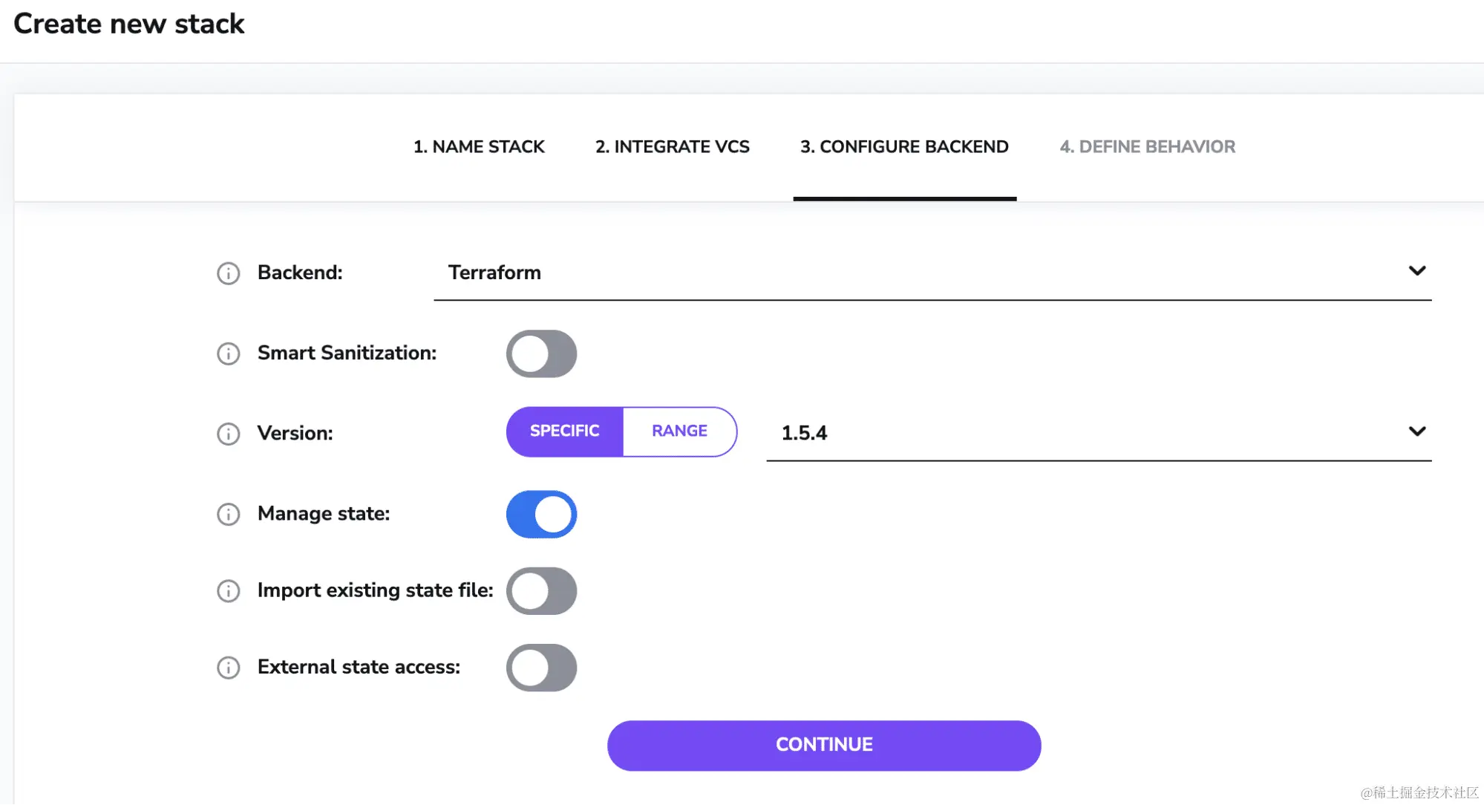
Task: Go to the Name Stack tab
Action: click(x=479, y=147)
